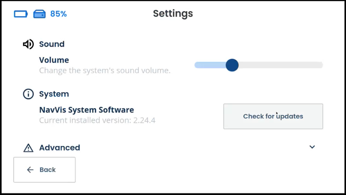
Task: Click the Check for updates button
Action: 273,116
